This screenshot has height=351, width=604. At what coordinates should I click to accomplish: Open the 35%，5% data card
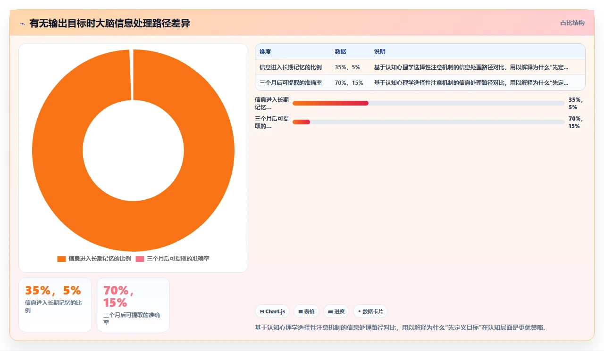[55, 305]
